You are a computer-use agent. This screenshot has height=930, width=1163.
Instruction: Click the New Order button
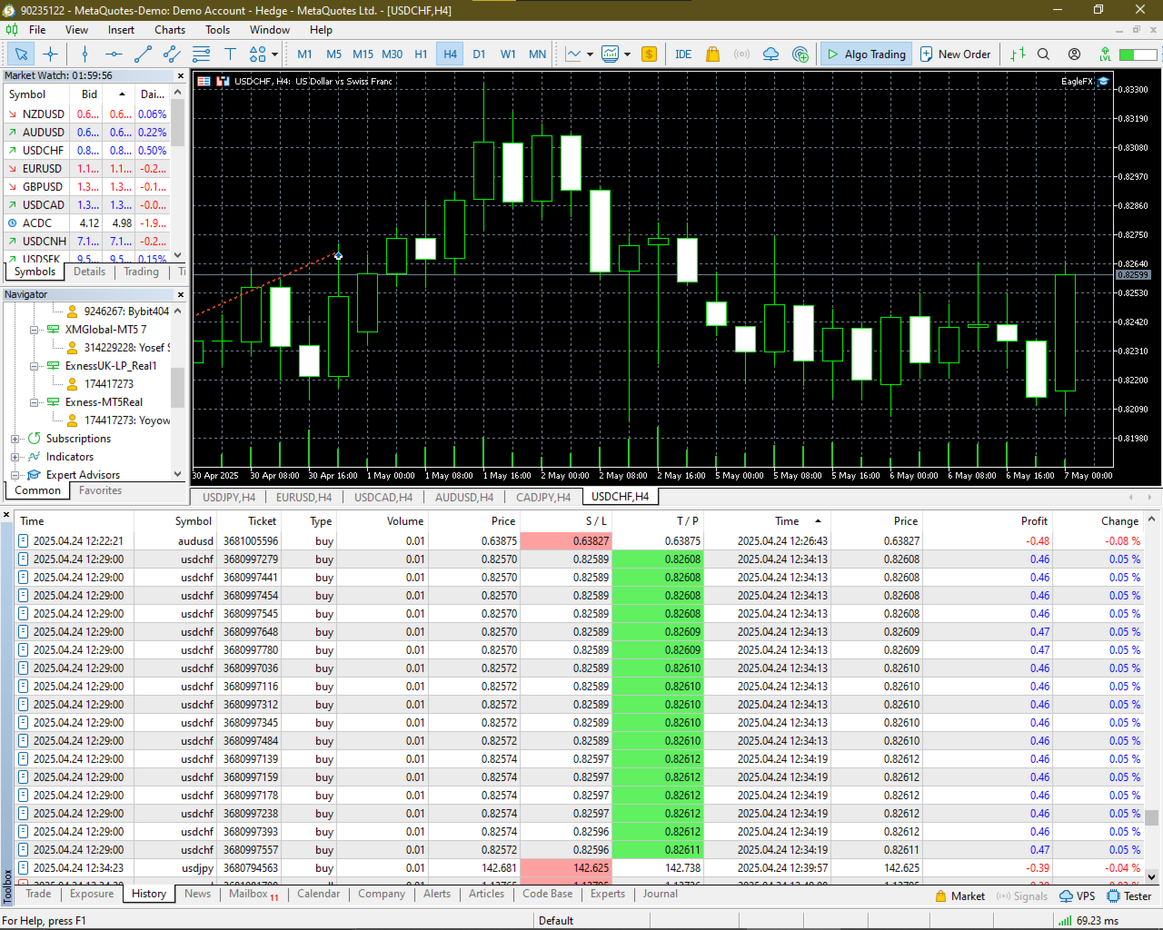pos(956,54)
